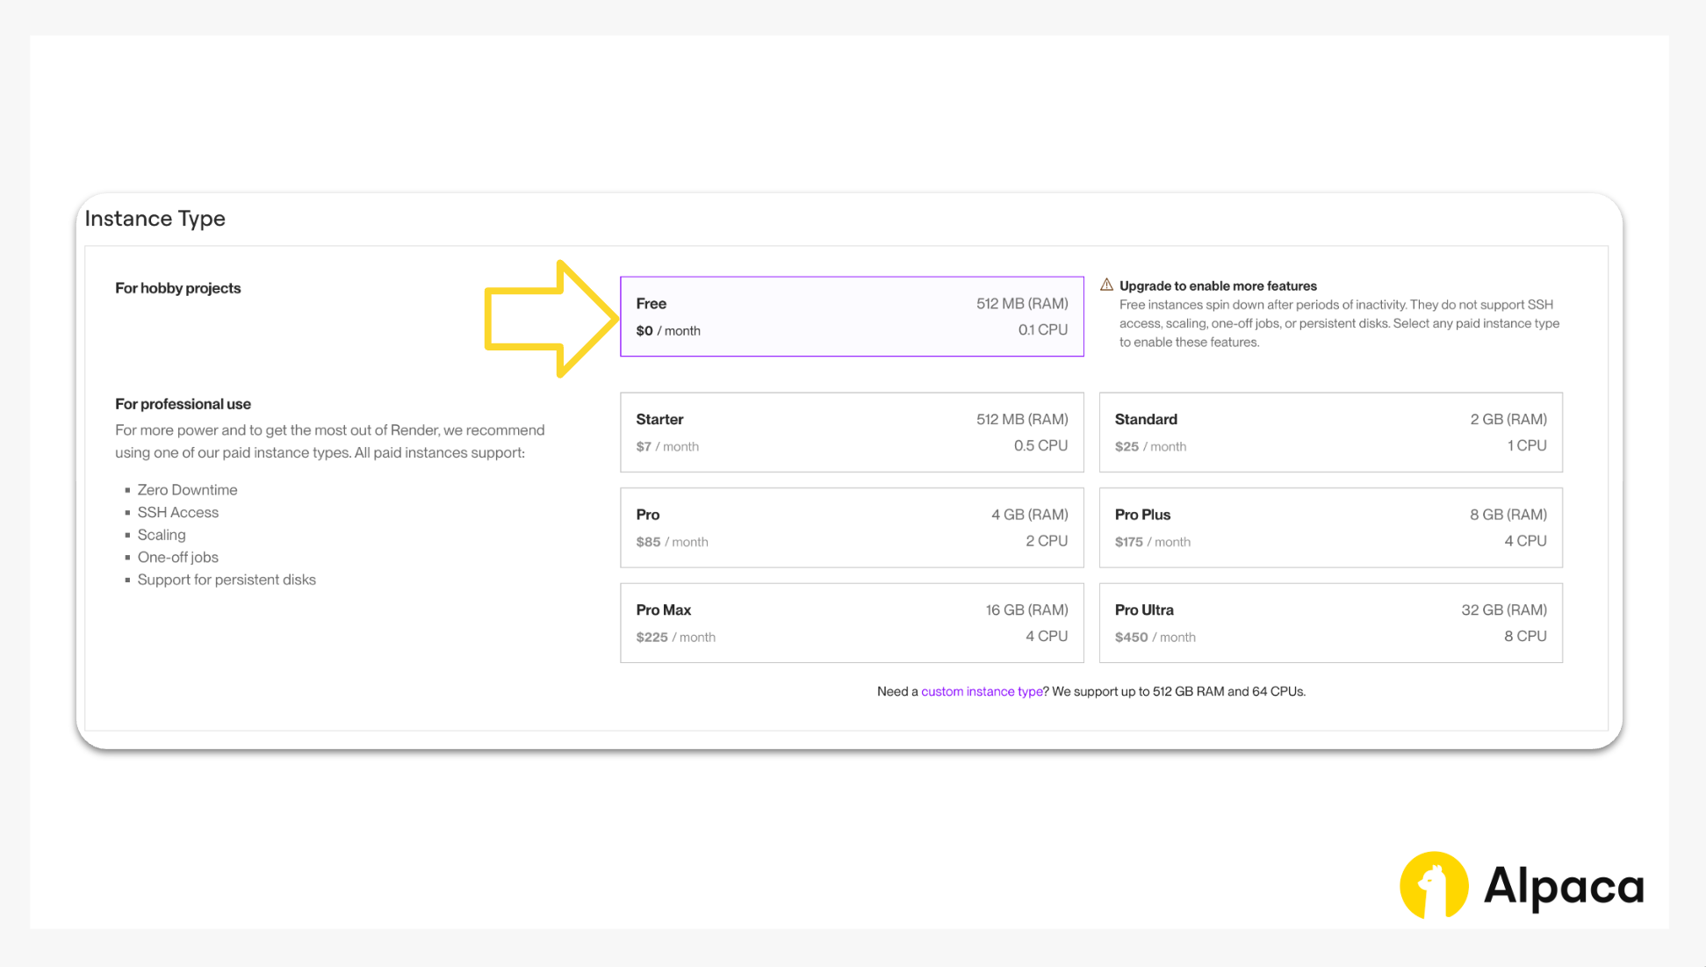Select the Pro Ultra $450/month plan
Image resolution: width=1706 pixels, height=967 pixels.
coord(1329,623)
